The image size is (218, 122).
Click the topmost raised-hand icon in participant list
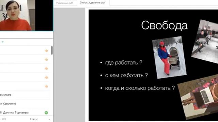coord(46,50)
